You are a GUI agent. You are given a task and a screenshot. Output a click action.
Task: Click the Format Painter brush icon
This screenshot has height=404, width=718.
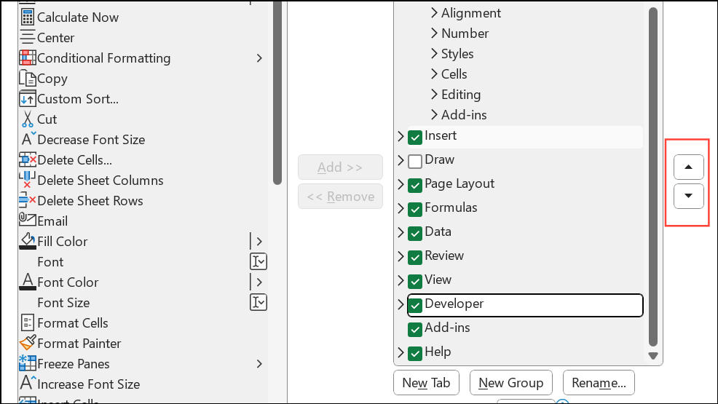point(28,343)
